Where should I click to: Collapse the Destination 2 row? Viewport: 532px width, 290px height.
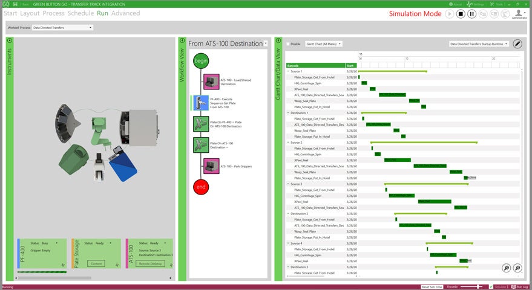coord(288,213)
